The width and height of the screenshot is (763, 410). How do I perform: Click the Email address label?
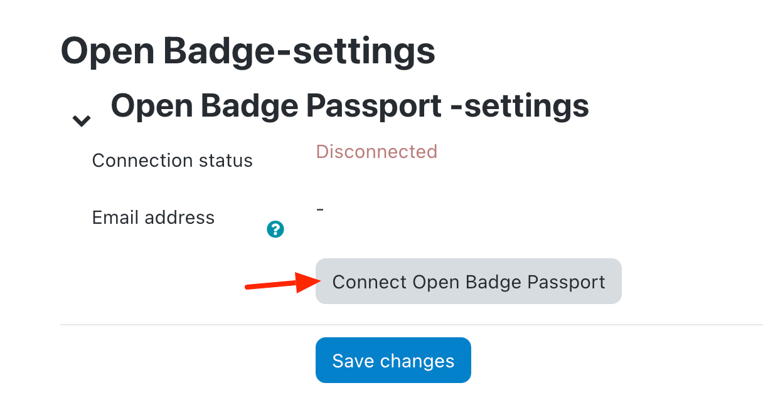click(153, 218)
